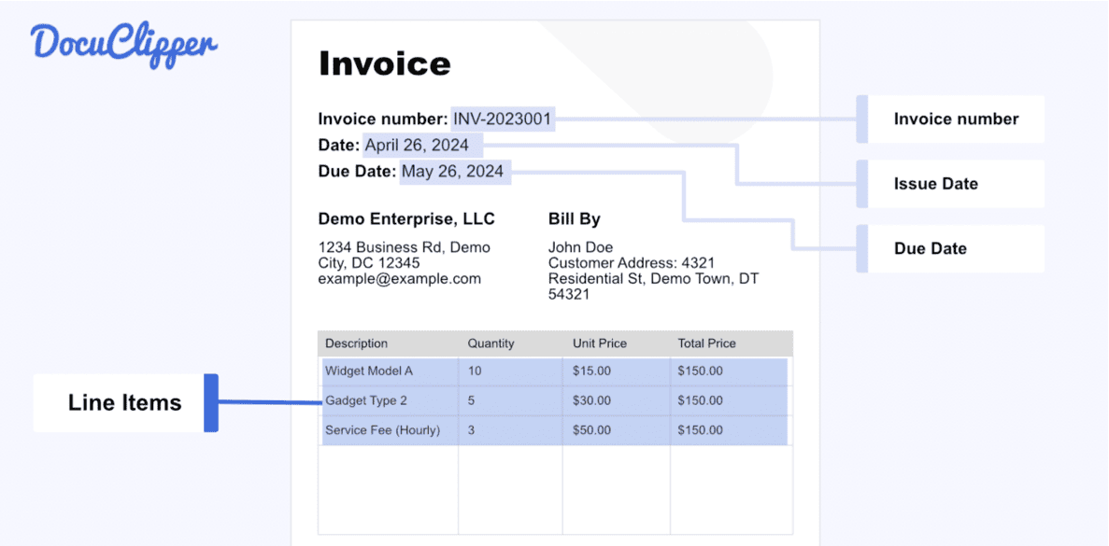Click the Demo Enterprise, LLC heading
The height and width of the screenshot is (546, 1109).
point(406,219)
